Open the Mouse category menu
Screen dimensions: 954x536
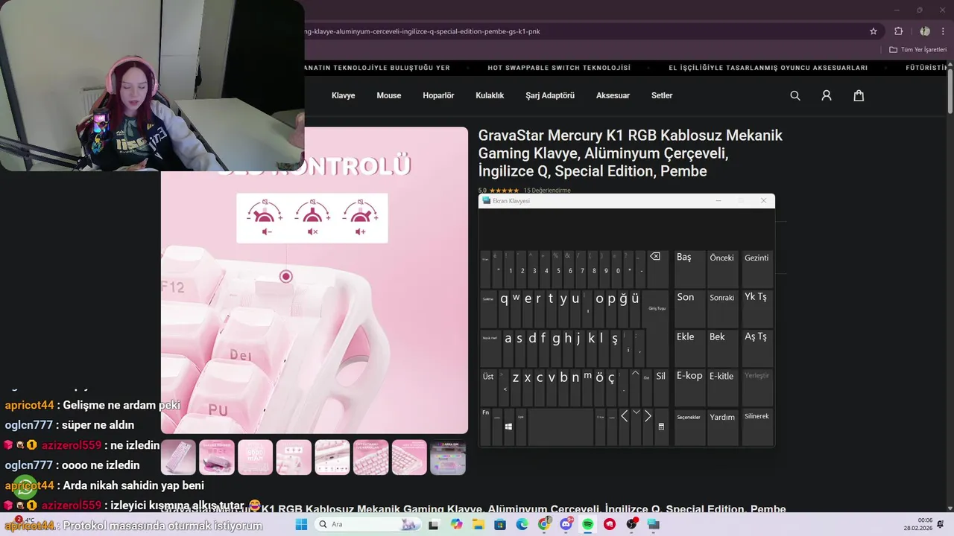[x=389, y=95]
